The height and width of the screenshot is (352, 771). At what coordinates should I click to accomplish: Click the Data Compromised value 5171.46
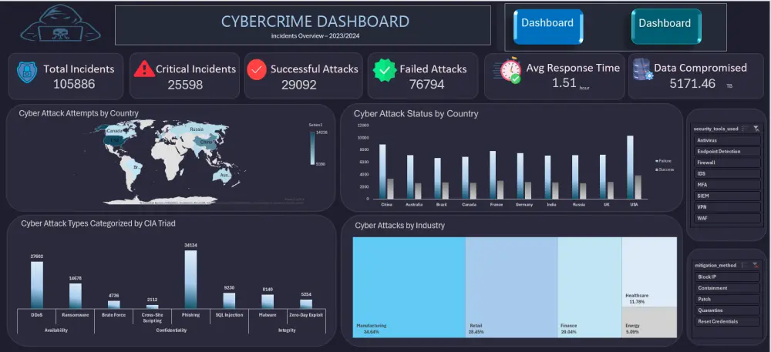[x=692, y=83]
